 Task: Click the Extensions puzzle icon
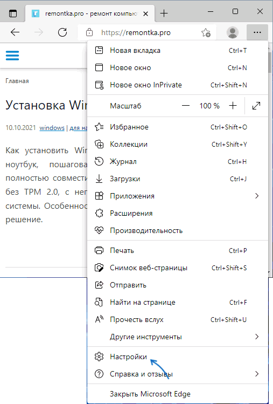(x=99, y=214)
